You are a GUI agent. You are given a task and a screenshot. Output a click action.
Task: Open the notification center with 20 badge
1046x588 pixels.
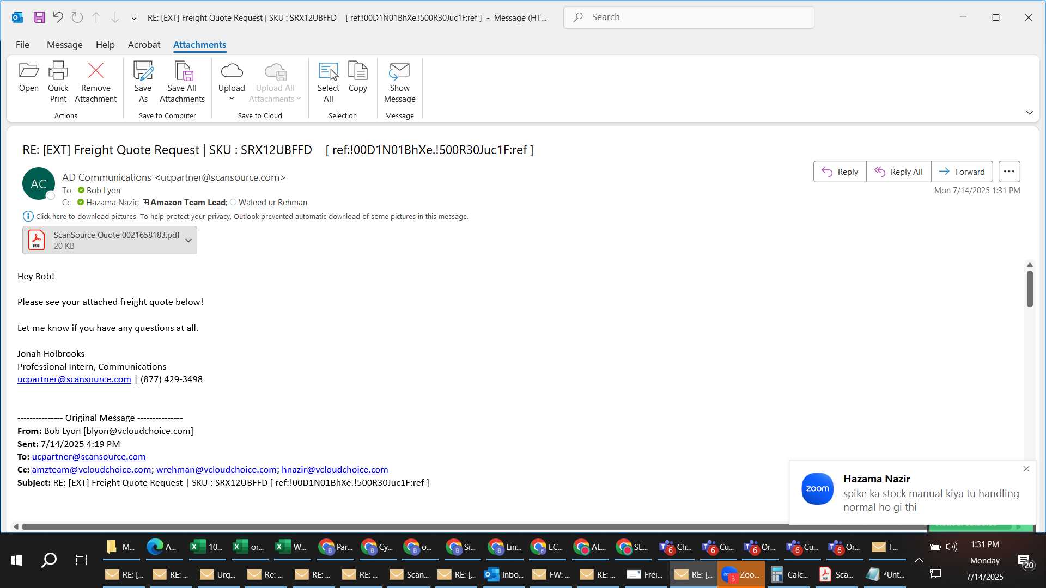(x=1025, y=561)
